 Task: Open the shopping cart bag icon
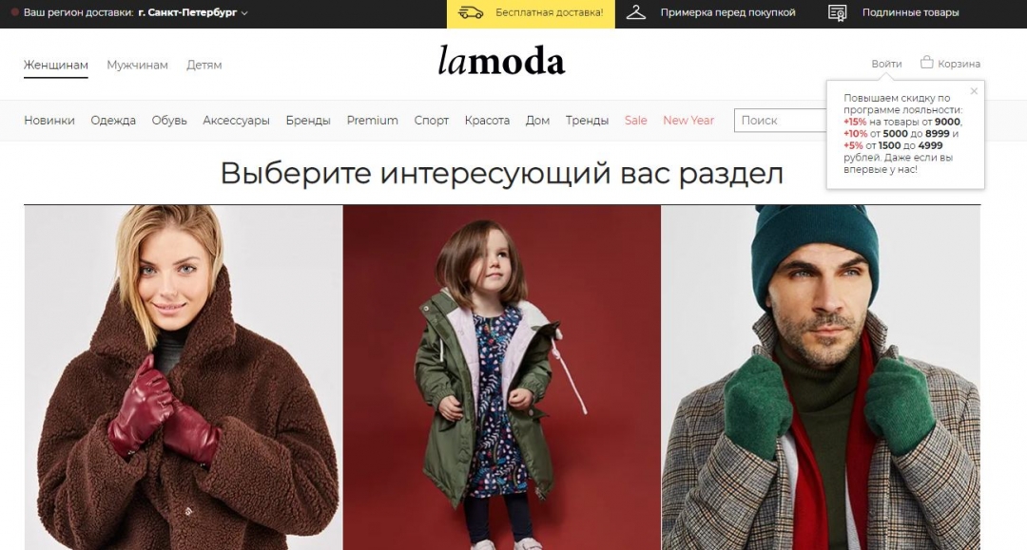926,63
